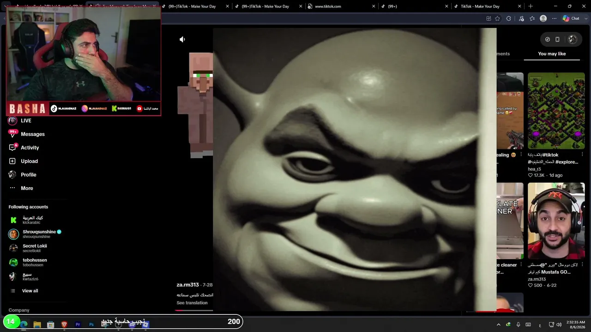The width and height of the screenshot is (591, 332).
Task: Open the phone app icon in header
Action: click(x=557, y=40)
